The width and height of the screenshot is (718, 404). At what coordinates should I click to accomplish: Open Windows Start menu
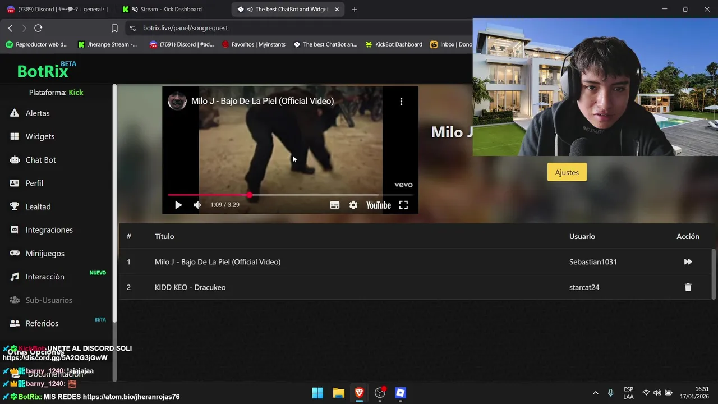pos(317,393)
